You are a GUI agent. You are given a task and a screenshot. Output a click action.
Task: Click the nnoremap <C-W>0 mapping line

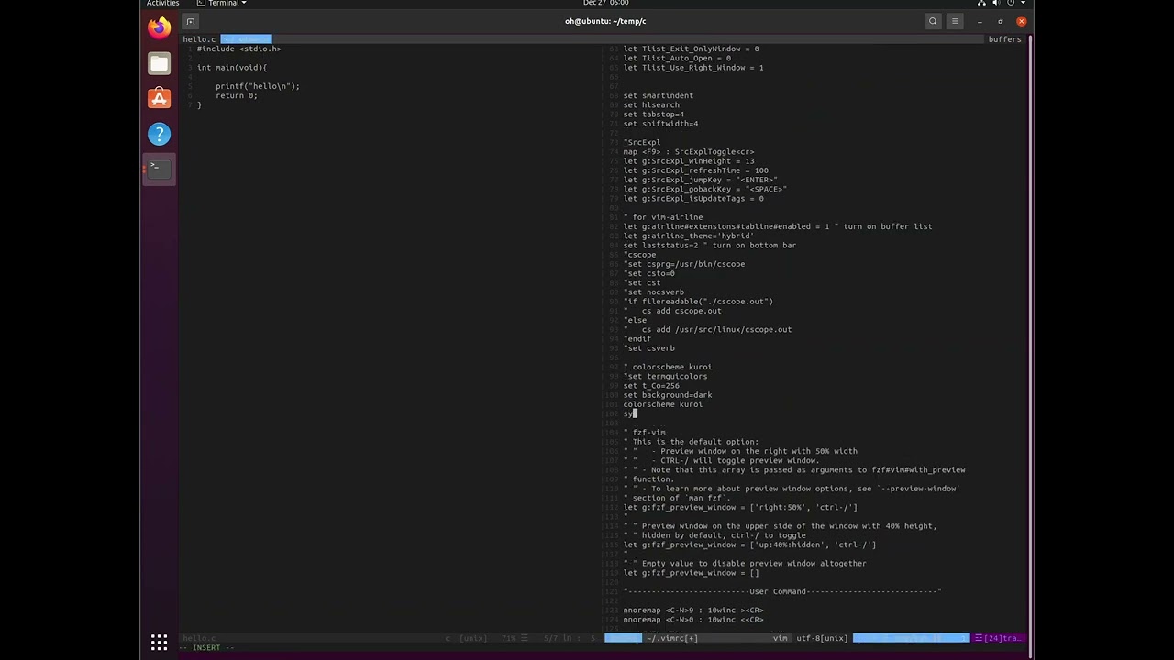pyautogui.click(x=693, y=620)
